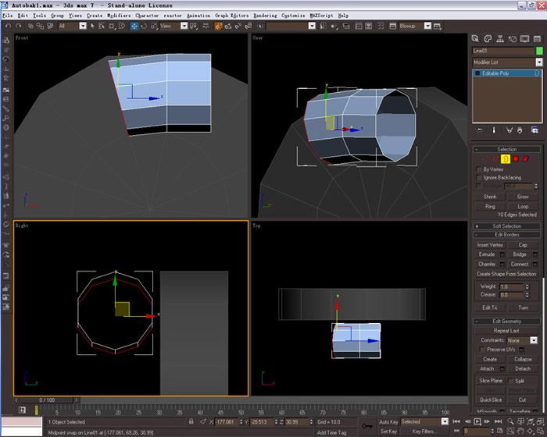Click the Shrink button
Screen dimensions: 547x437
tap(490, 197)
